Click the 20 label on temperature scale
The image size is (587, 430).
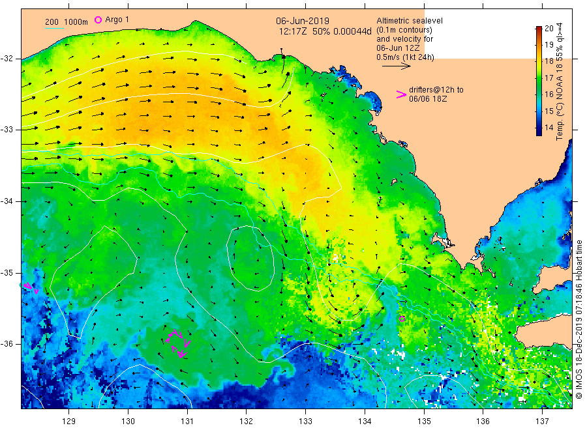tap(549, 29)
